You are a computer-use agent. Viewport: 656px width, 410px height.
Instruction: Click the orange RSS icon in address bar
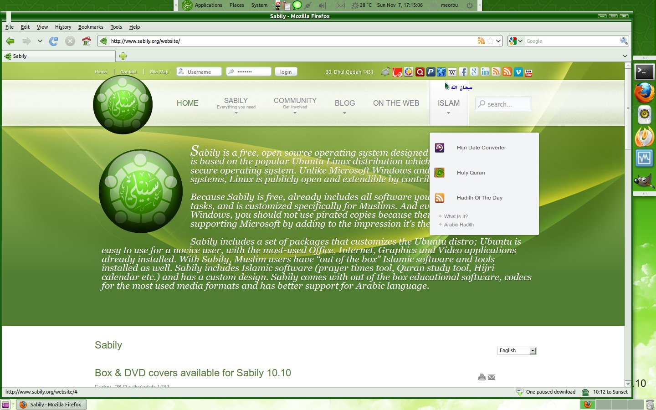pyautogui.click(x=482, y=41)
